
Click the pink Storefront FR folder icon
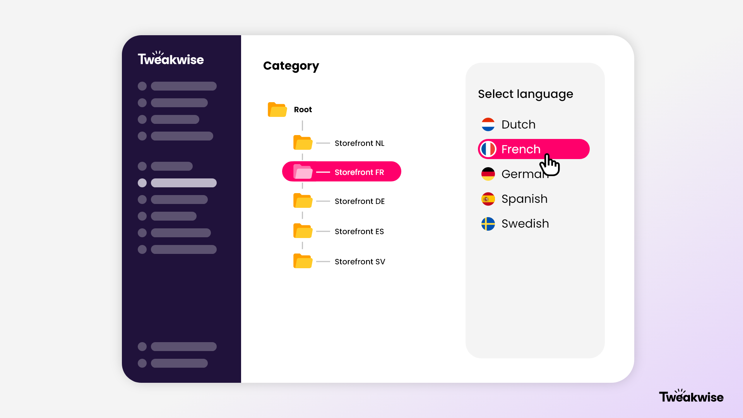[x=303, y=172]
